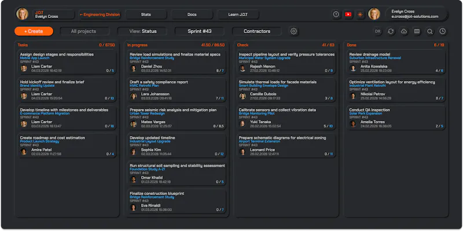
Task: Click Amelia Torres's avatar
Action: click(x=353, y=124)
